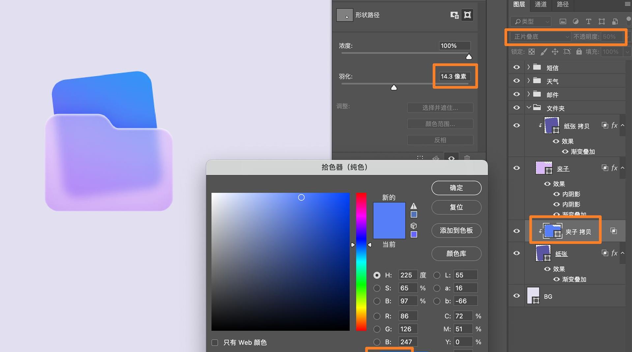
Task: Expand the 短信 layer group
Action: click(528, 67)
